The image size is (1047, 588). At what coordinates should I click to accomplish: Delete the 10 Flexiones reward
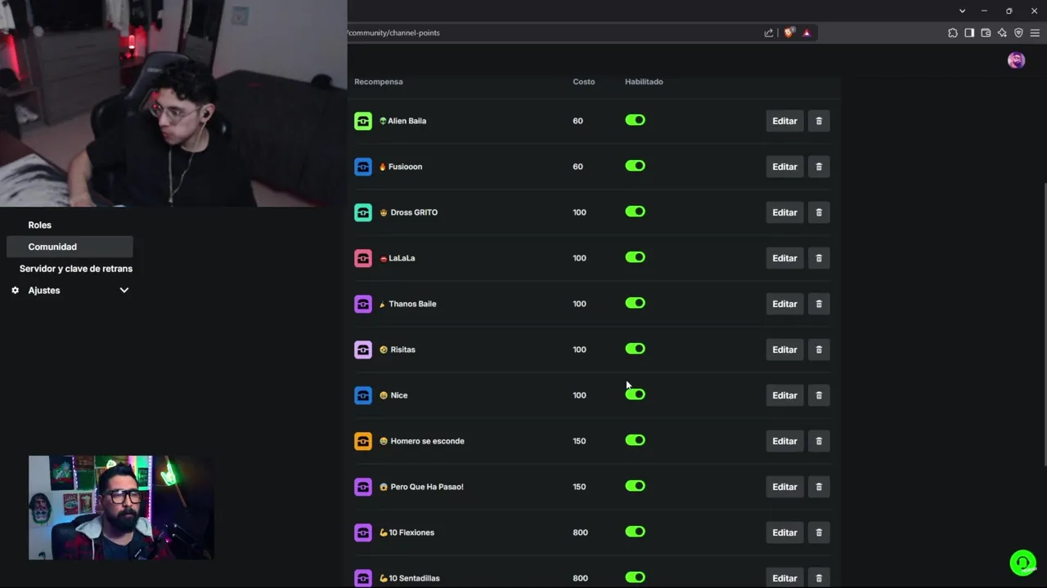point(819,532)
